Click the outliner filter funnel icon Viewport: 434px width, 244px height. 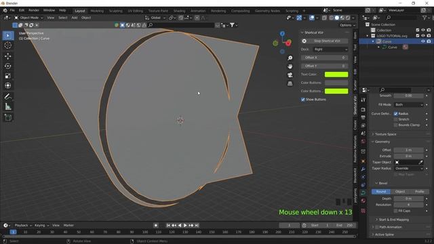pyautogui.click(x=425, y=18)
